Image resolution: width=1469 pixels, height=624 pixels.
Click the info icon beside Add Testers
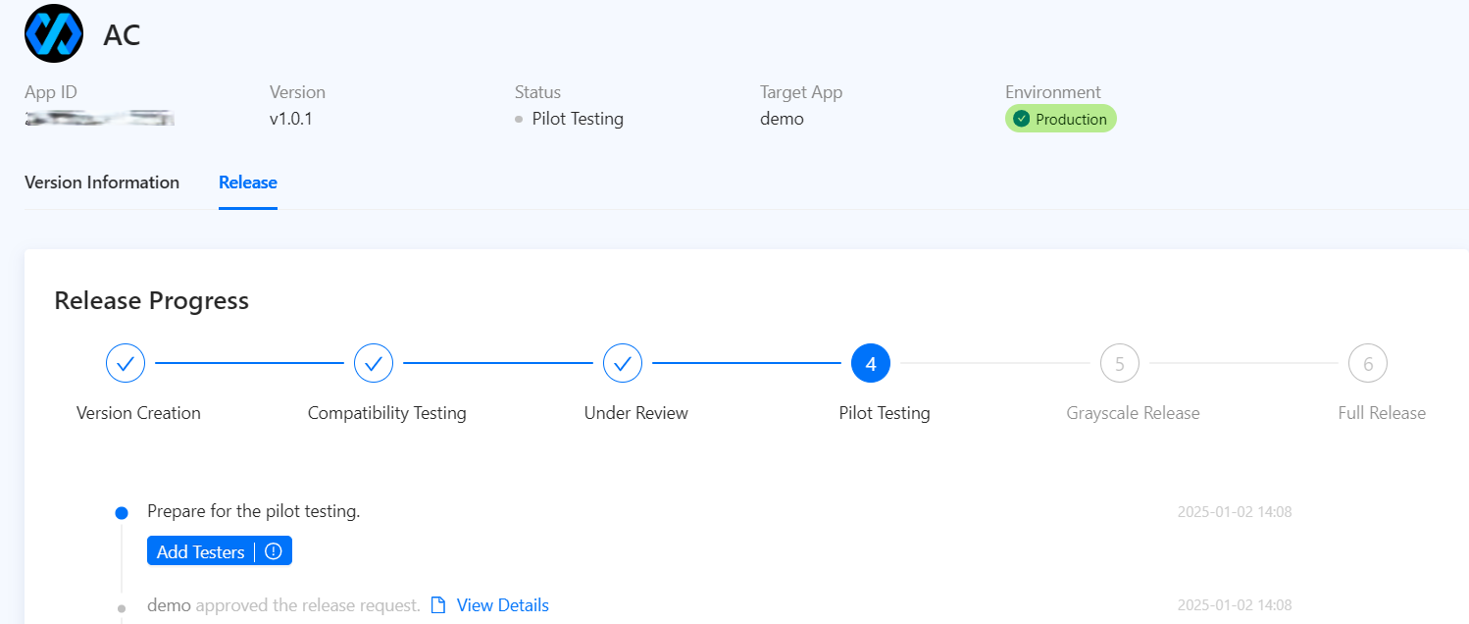click(274, 551)
